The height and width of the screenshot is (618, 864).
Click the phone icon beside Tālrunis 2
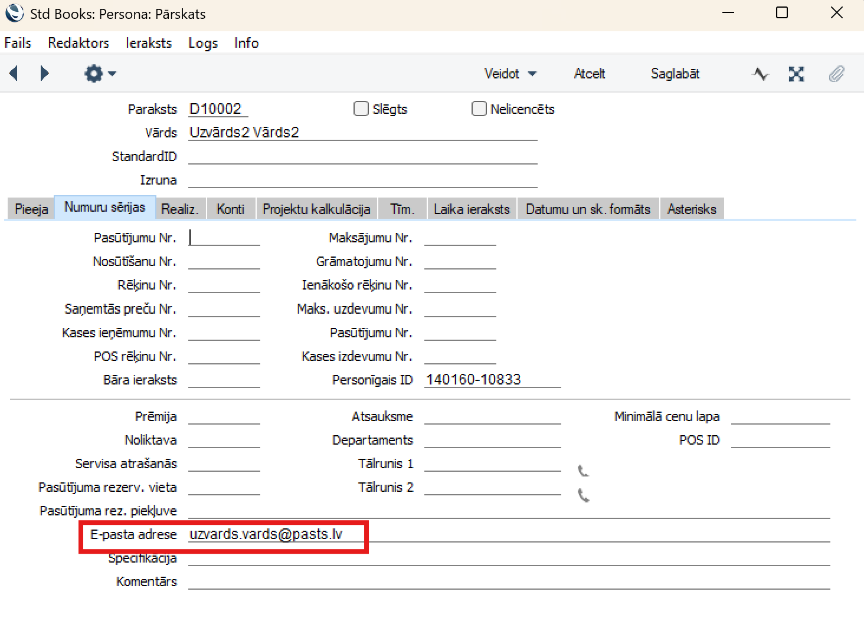pyautogui.click(x=583, y=495)
